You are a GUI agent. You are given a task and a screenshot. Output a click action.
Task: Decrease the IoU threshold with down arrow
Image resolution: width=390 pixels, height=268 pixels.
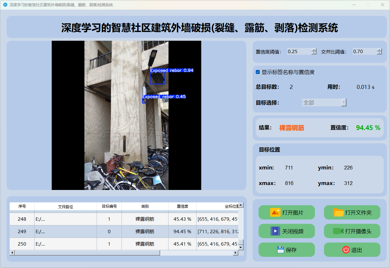pyautogui.click(x=379, y=53)
